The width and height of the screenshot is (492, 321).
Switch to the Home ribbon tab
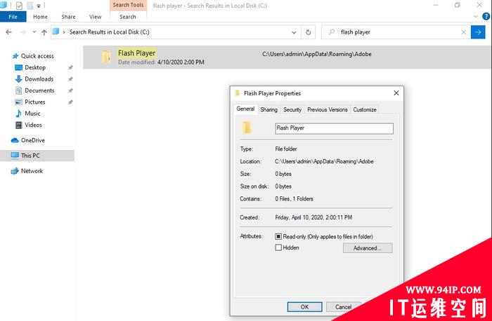[40, 17]
